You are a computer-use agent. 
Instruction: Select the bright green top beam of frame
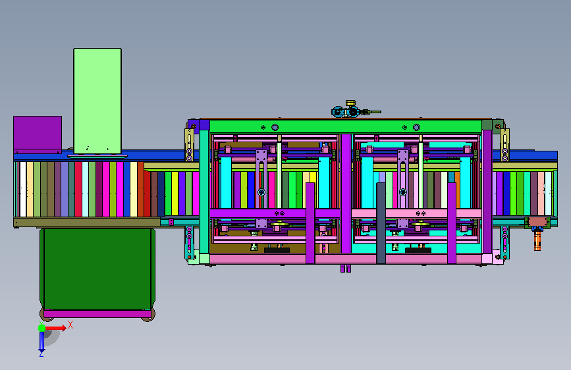(346, 126)
